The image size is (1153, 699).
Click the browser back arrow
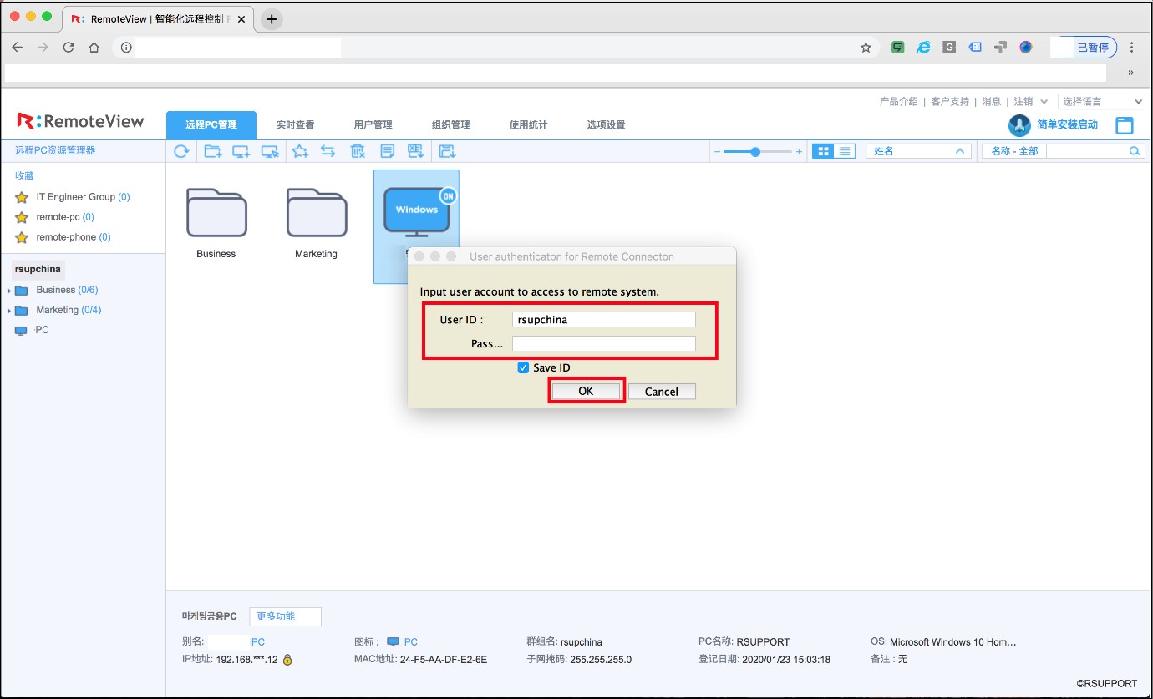coord(17,48)
